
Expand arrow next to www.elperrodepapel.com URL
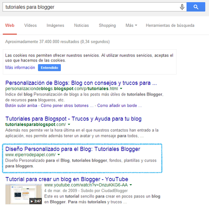click(59, 155)
